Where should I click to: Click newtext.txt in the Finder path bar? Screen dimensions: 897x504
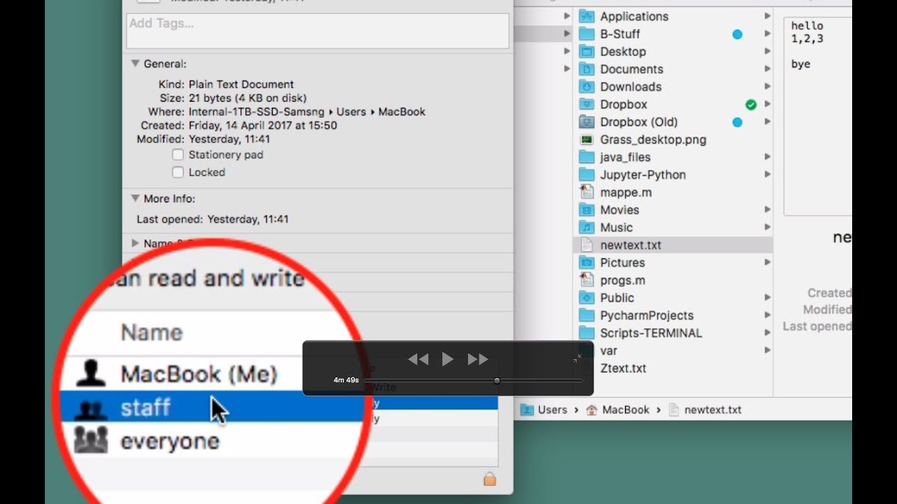pos(713,410)
